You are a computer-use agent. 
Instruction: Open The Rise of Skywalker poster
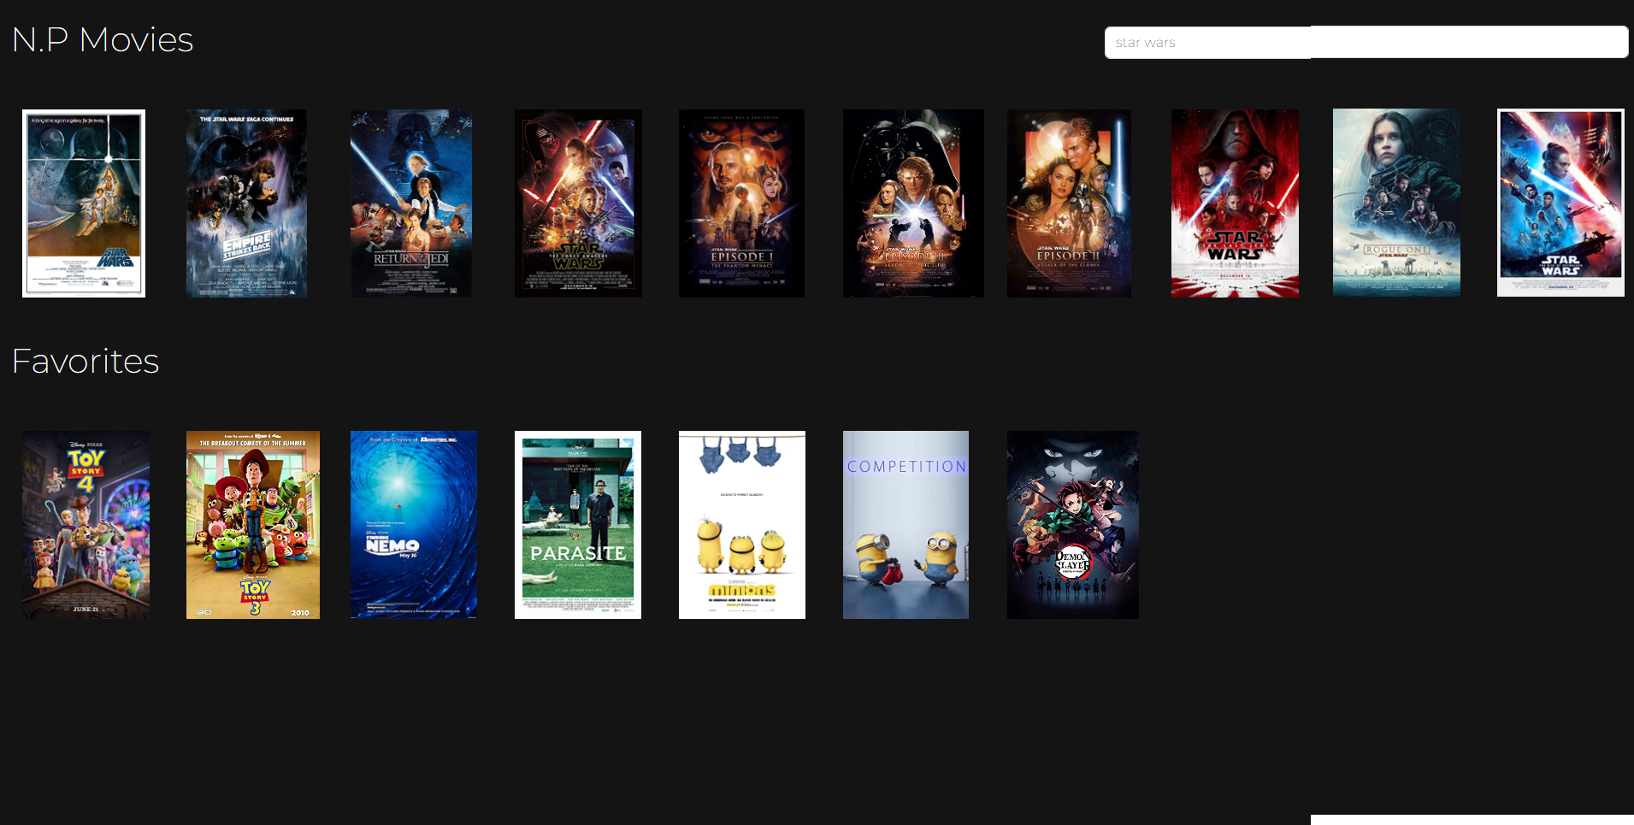pyautogui.click(x=1560, y=203)
